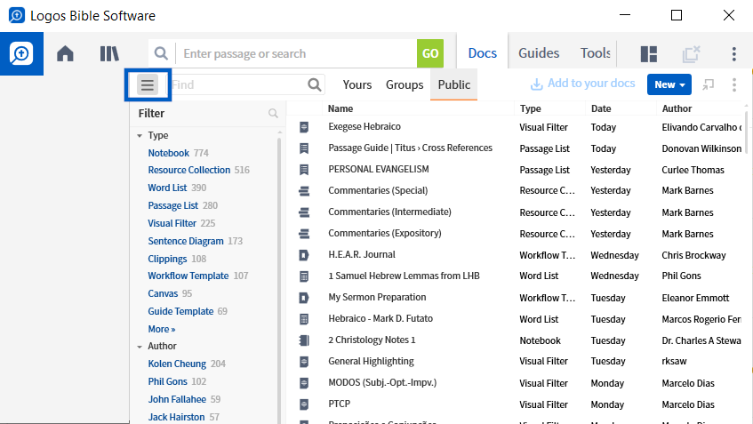Click the Find box magnifier icon
The height and width of the screenshot is (424, 753).
tap(315, 85)
